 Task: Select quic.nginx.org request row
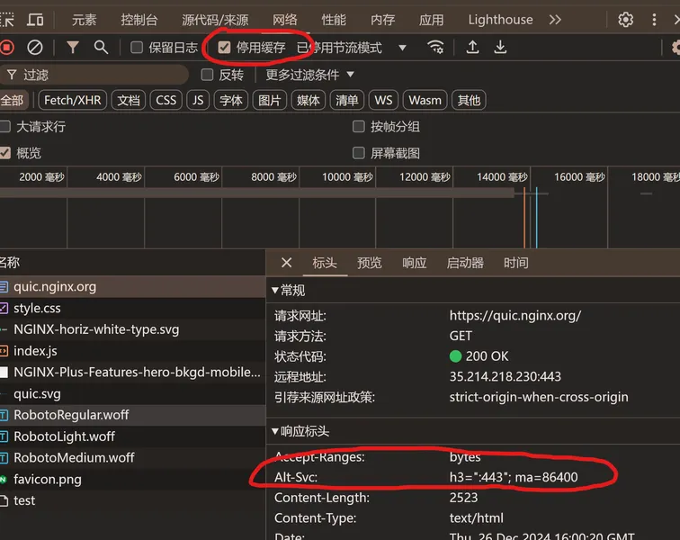point(132,286)
